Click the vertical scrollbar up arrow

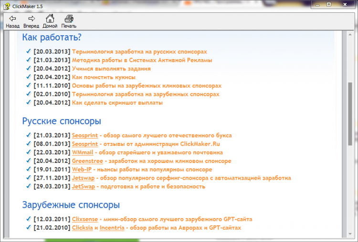pyautogui.click(x=350, y=35)
